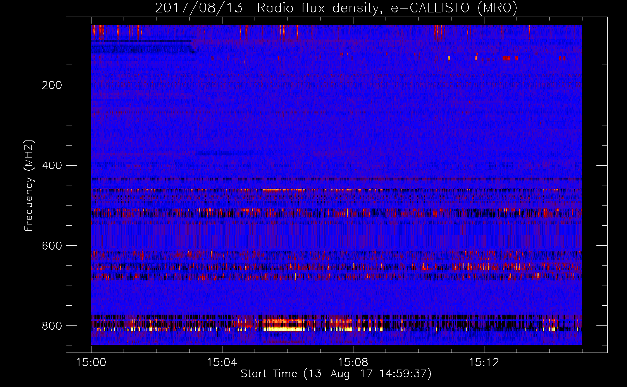Click the 600 frequency tick label
The width and height of the screenshot is (627, 387).
point(52,246)
